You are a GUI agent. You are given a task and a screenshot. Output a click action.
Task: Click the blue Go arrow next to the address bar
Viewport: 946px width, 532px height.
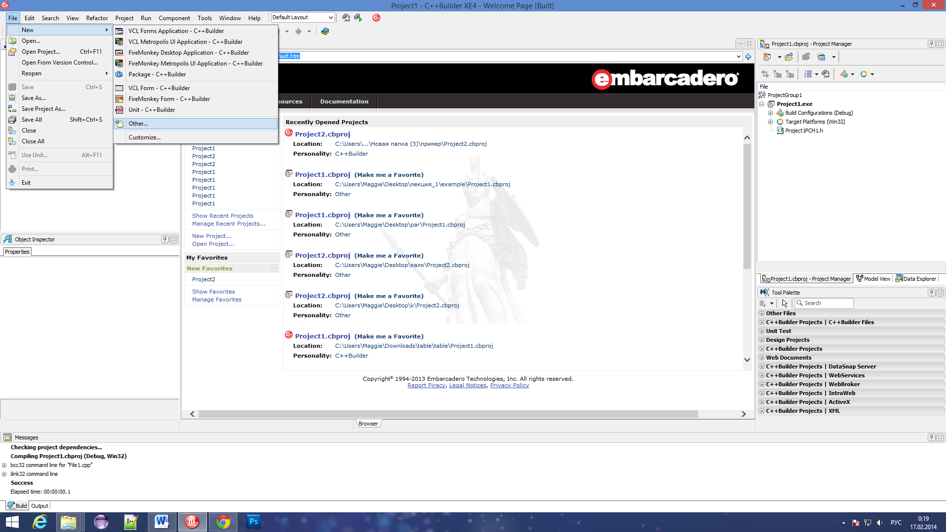coord(748,57)
